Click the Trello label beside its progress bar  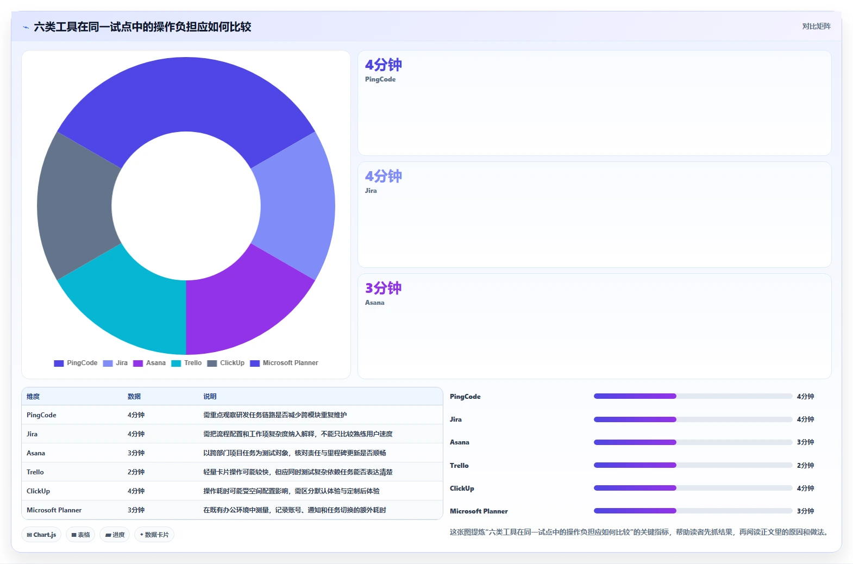point(459,466)
